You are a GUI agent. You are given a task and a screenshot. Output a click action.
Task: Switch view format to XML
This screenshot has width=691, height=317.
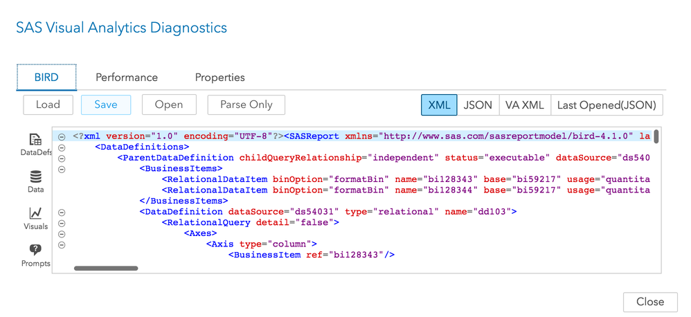tap(439, 105)
